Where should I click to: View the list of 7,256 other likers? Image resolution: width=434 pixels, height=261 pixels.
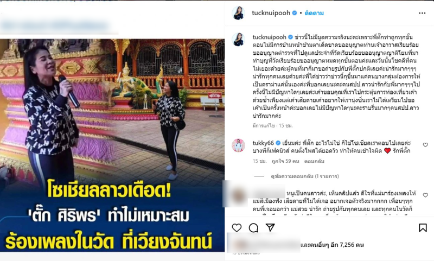click(332, 245)
